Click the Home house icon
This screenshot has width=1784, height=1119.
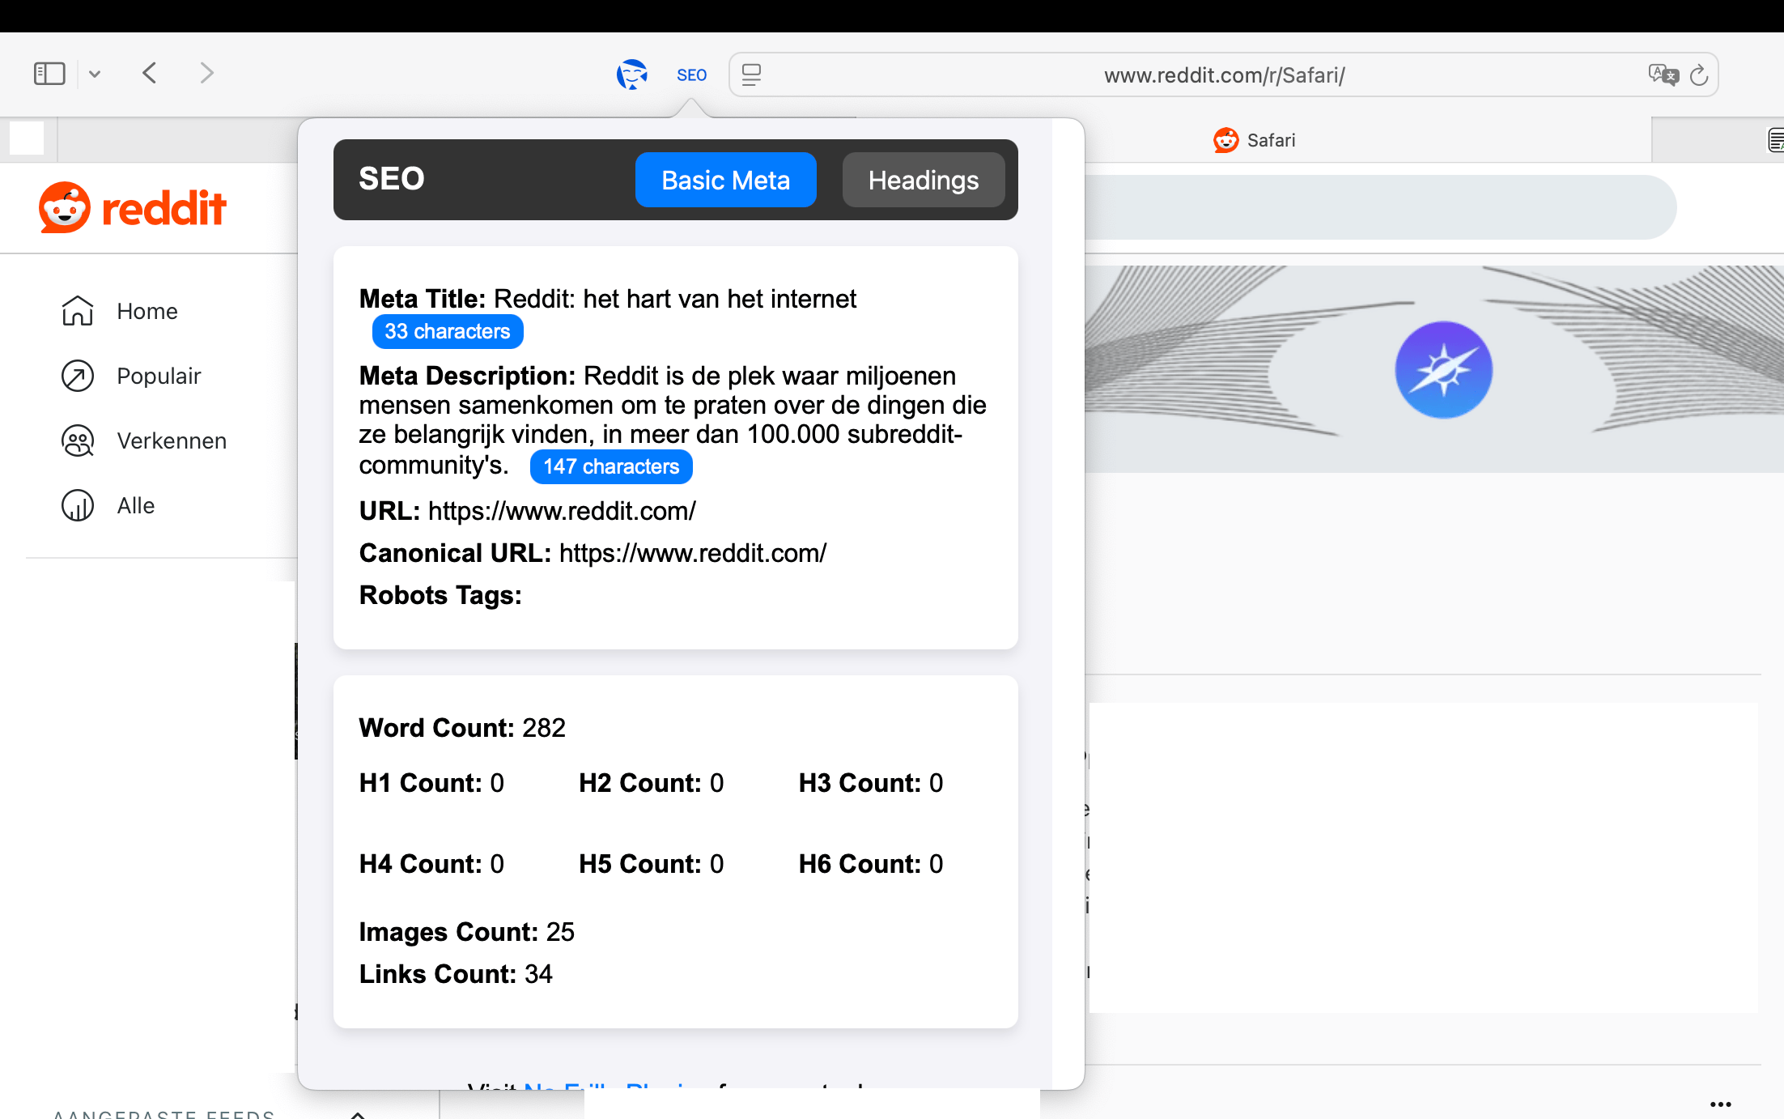pyautogui.click(x=78, y=311)
